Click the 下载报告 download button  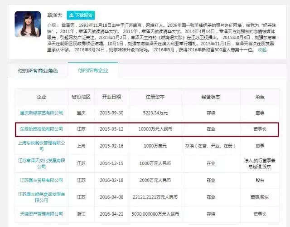[x=81, y=15]
